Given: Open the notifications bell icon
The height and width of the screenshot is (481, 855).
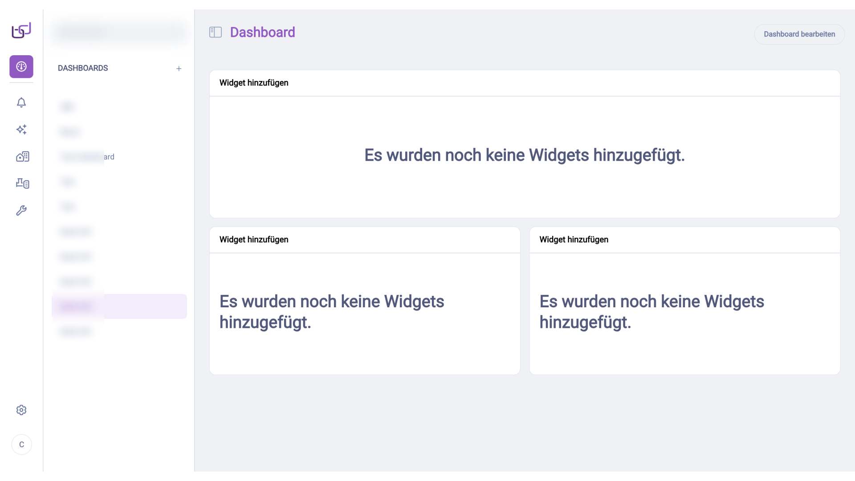Looking at the screenshot, I should coord(21,102).
